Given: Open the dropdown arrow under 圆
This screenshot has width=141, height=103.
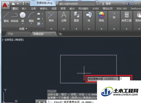Looking at the screenshot, I should 23,24.
